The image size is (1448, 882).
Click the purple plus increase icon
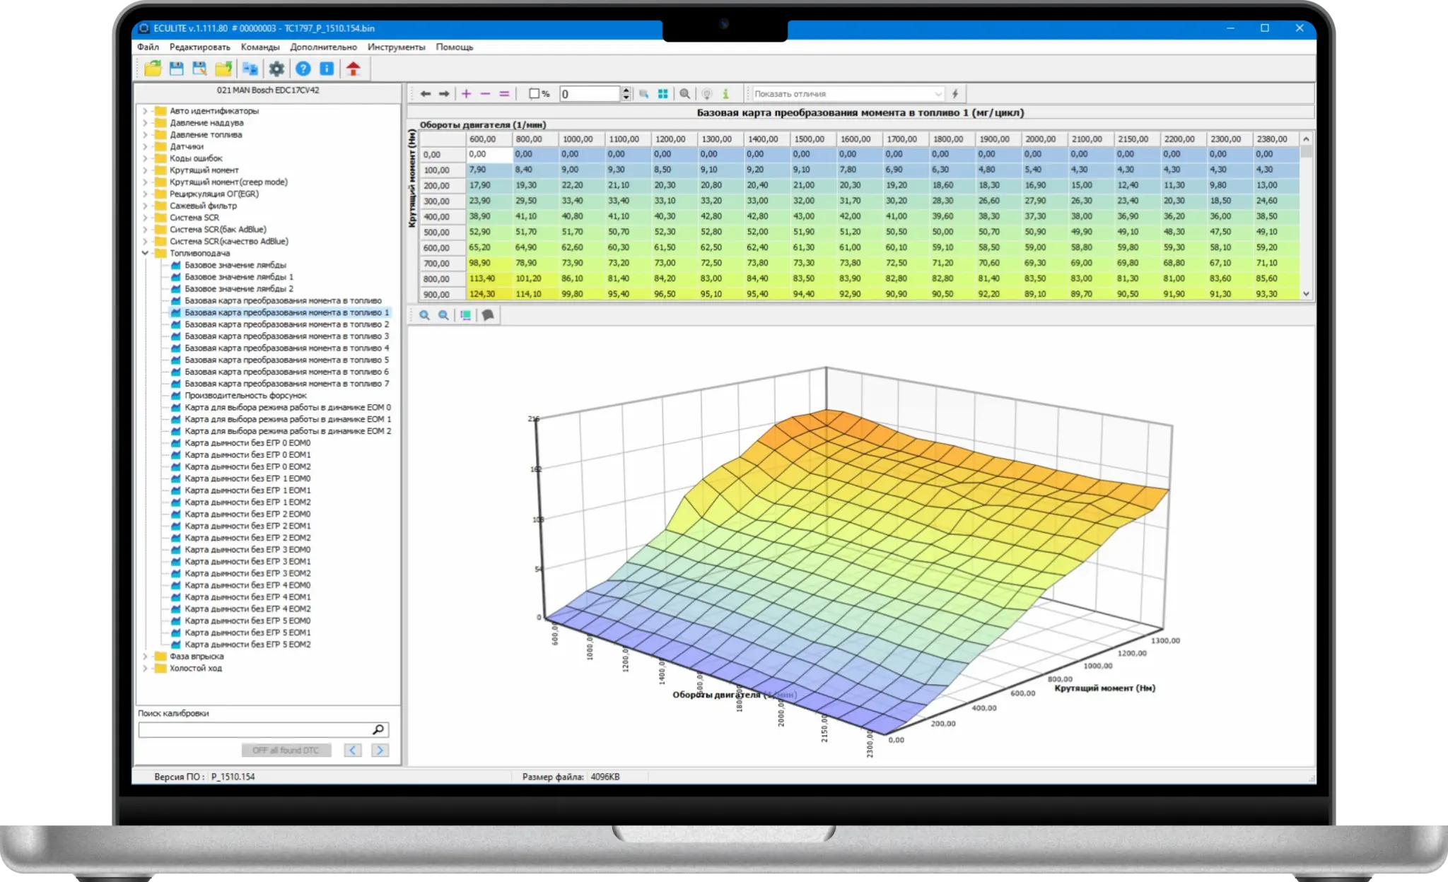coord(467,93)
